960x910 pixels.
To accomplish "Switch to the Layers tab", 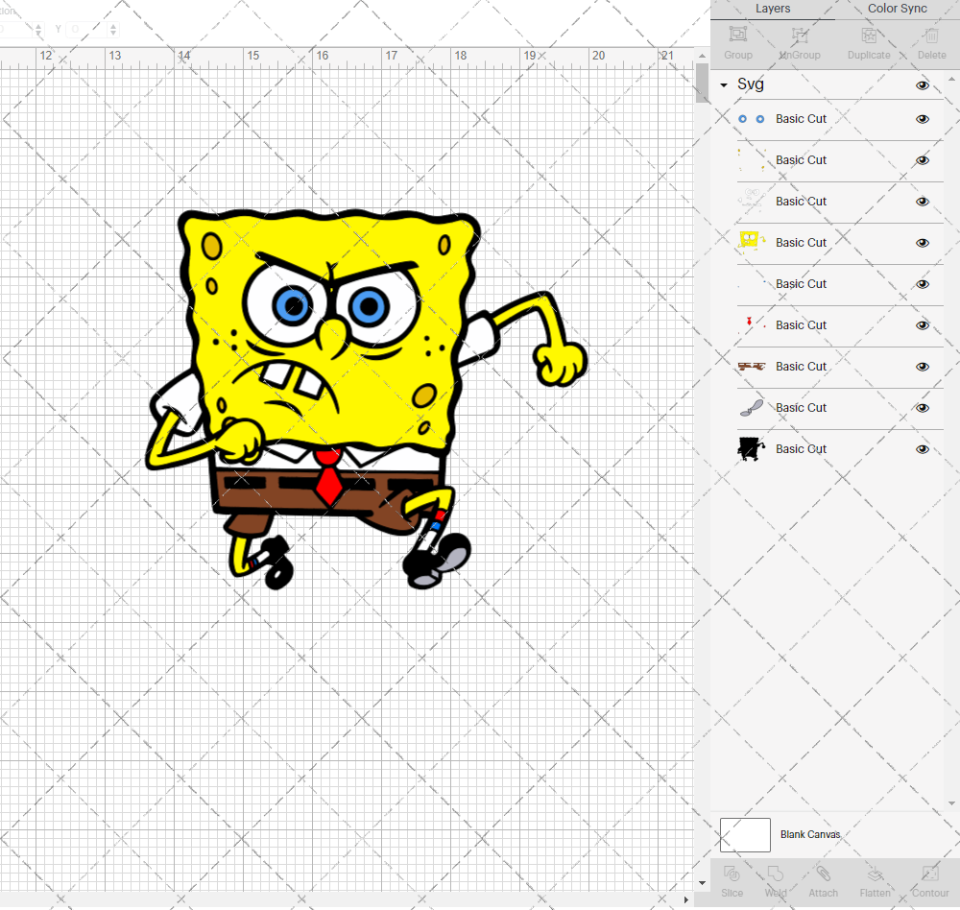I will pos(773,9).
